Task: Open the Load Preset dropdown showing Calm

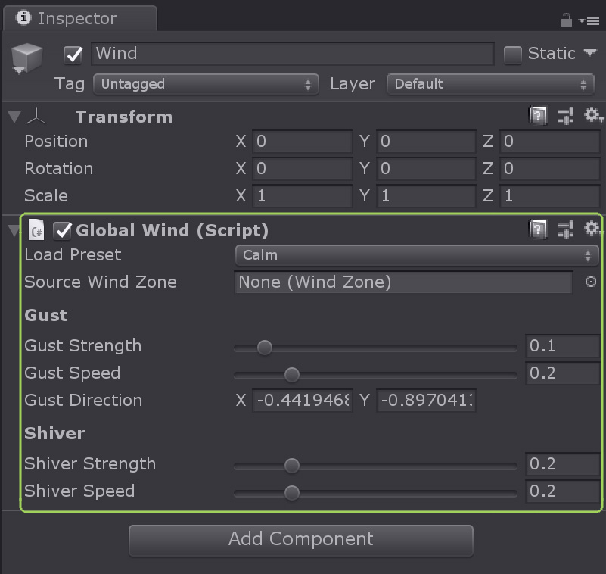Action: (x=415, y=255)
